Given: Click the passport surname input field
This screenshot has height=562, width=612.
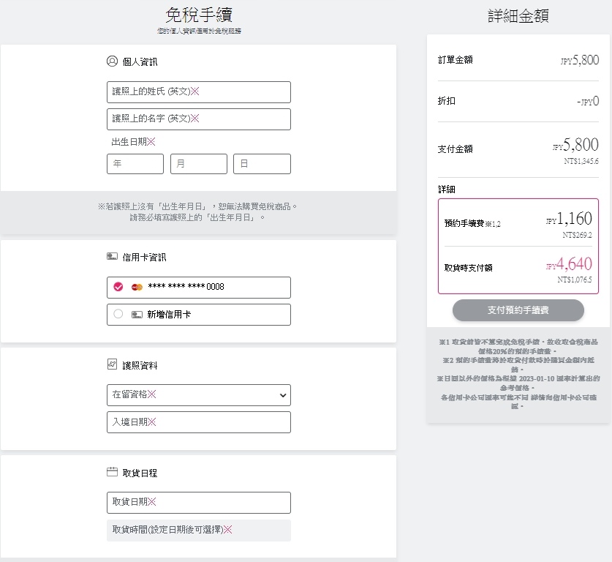Looking at the screenshot, I should tap(199, 92).
